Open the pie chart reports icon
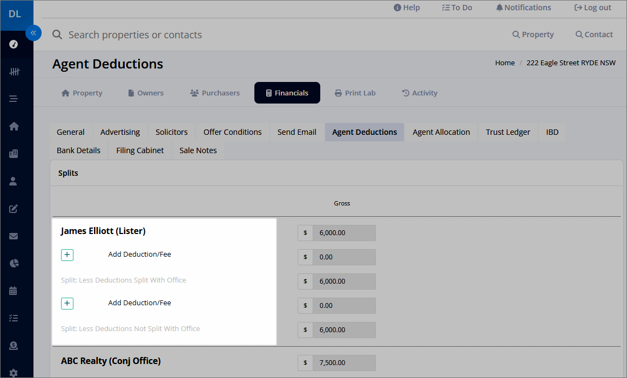Image resolution: width=627 pixels, height=378 pixels. pos(14,263)
